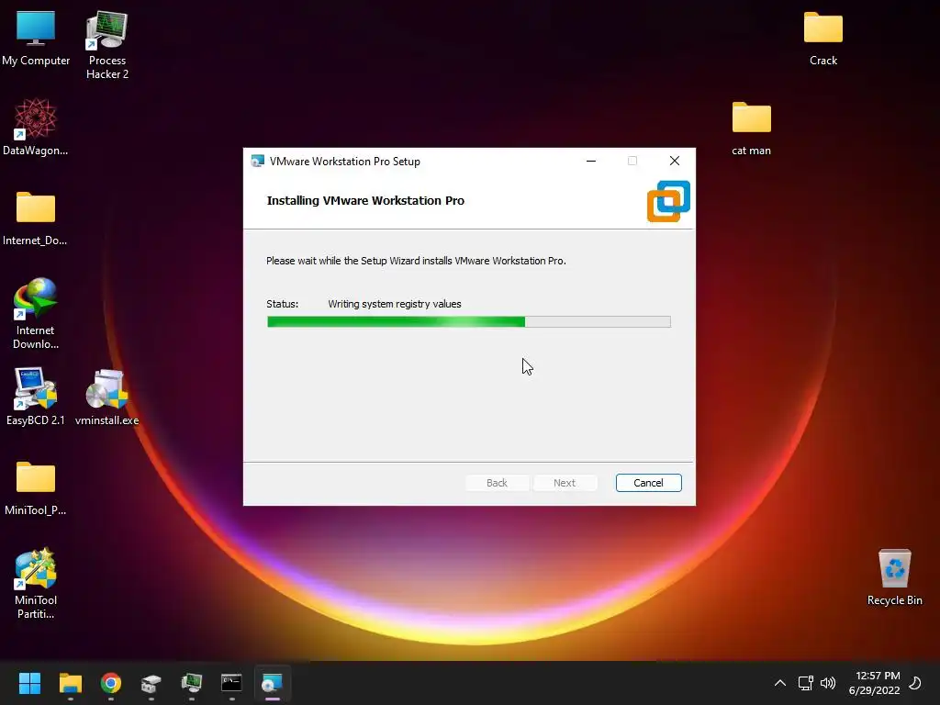Open the network status tray icon
940x705 pixels.
pos(805,683)
